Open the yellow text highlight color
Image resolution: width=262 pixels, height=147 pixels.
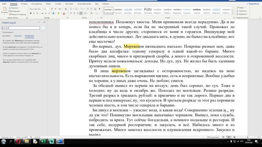tap(59, 13)
